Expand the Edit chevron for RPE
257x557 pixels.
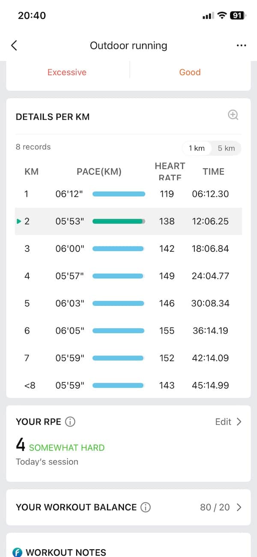(x=239, y=422)
